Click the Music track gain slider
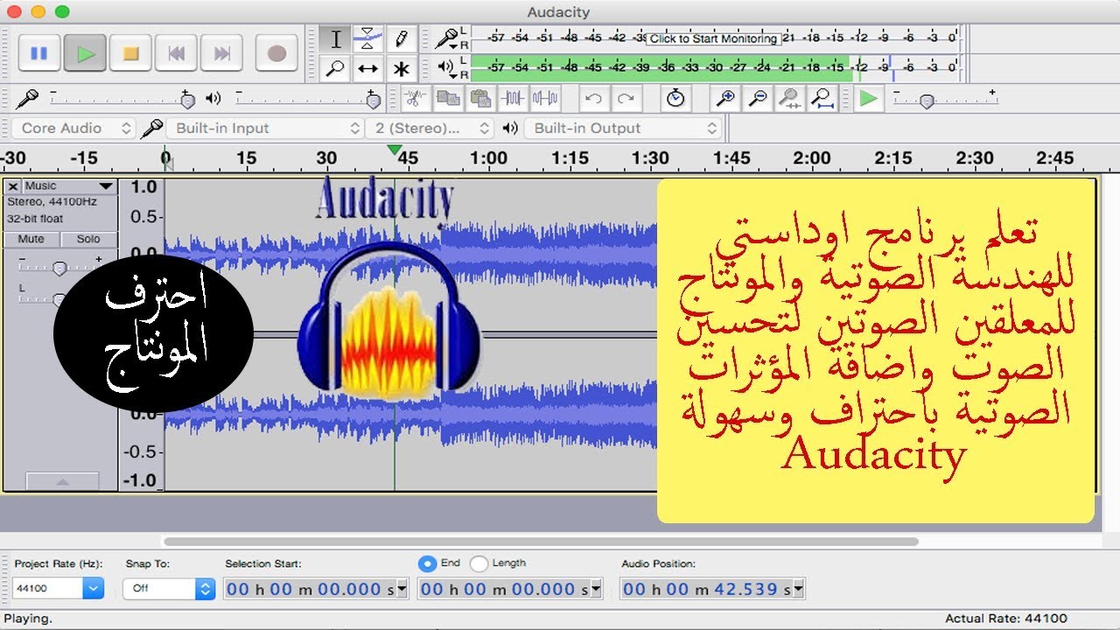1120x630 pixels. [59, 266]
